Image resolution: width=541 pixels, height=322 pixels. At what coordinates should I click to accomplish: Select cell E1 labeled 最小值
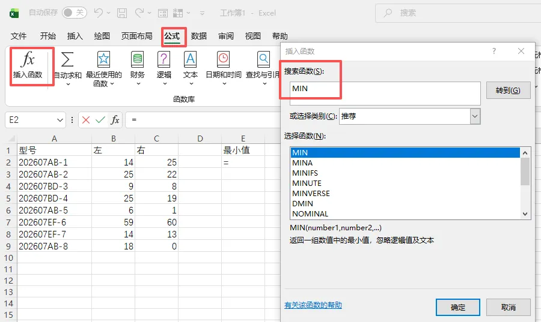click(x=243, y=150)
